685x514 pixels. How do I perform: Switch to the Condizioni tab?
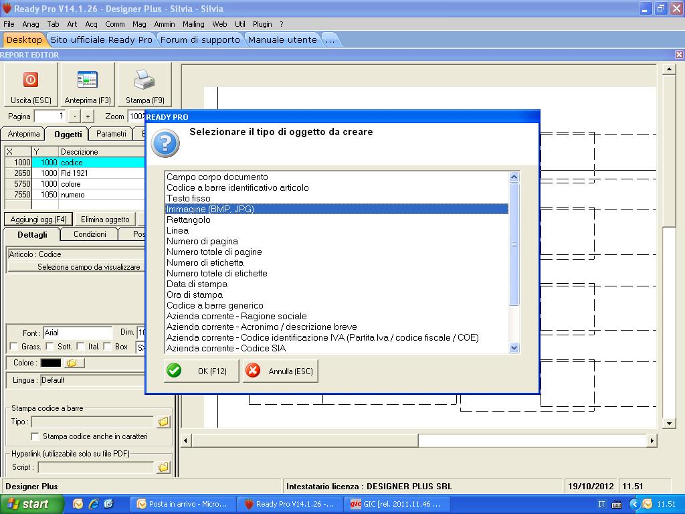(90, 234)
